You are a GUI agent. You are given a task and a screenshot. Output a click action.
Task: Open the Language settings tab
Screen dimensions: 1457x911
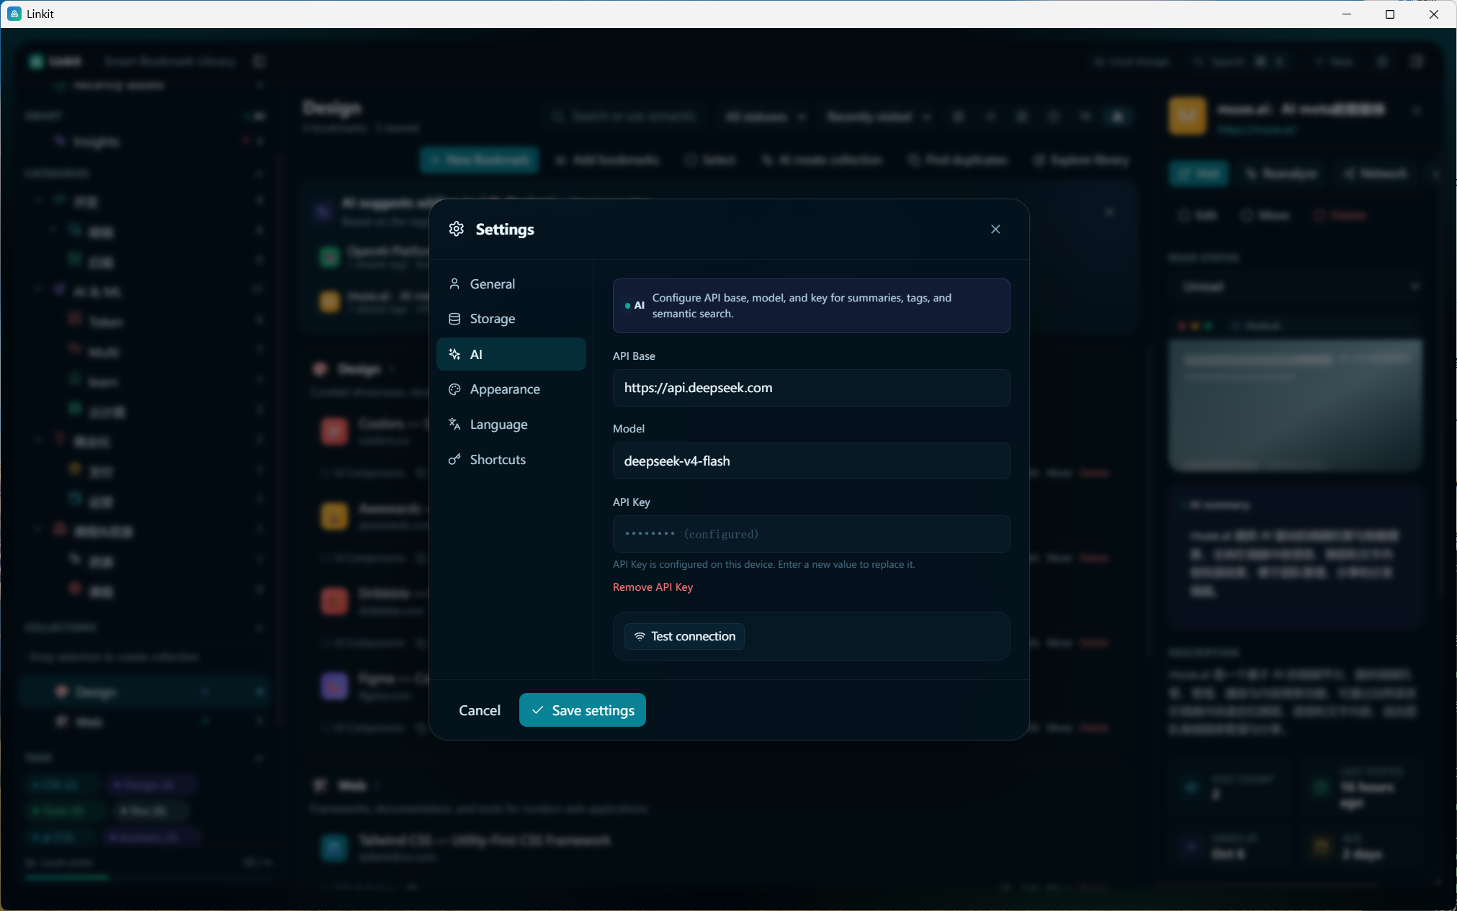511,424
